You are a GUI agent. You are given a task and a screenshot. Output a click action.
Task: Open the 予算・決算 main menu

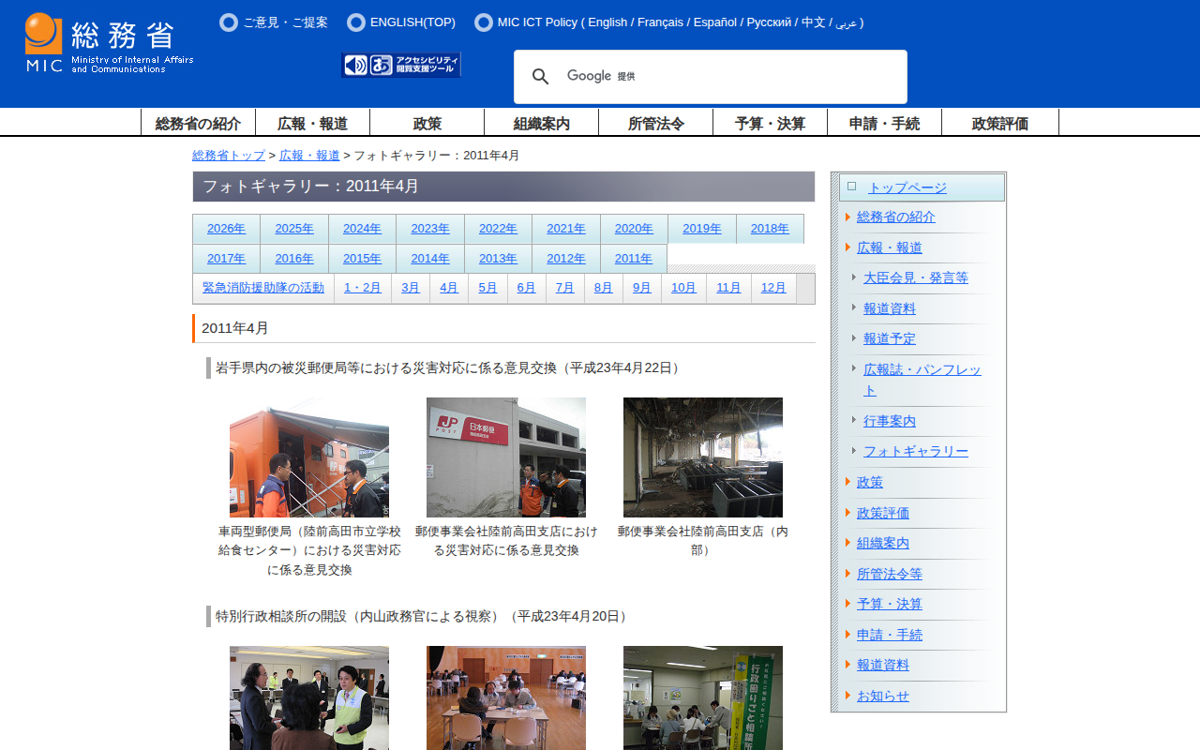click(770, 123)
